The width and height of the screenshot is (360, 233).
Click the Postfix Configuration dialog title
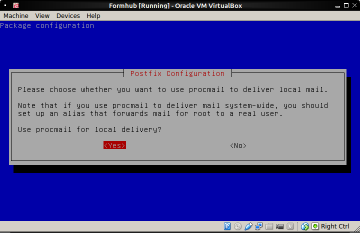pos(177,73)
